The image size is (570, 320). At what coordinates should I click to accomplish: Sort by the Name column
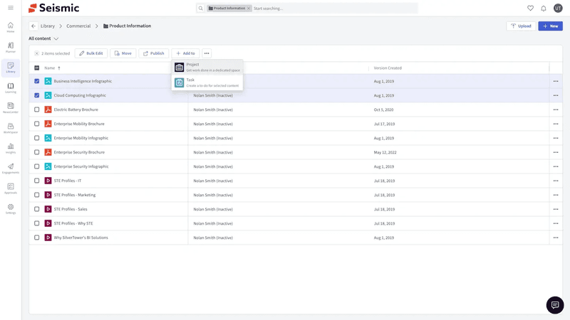coord(52,68)
